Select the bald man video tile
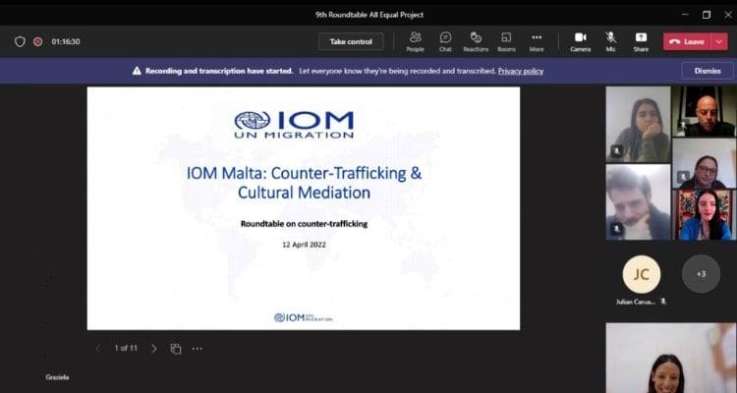The height and width of the screenshot is (393, 737). (705, 111)
